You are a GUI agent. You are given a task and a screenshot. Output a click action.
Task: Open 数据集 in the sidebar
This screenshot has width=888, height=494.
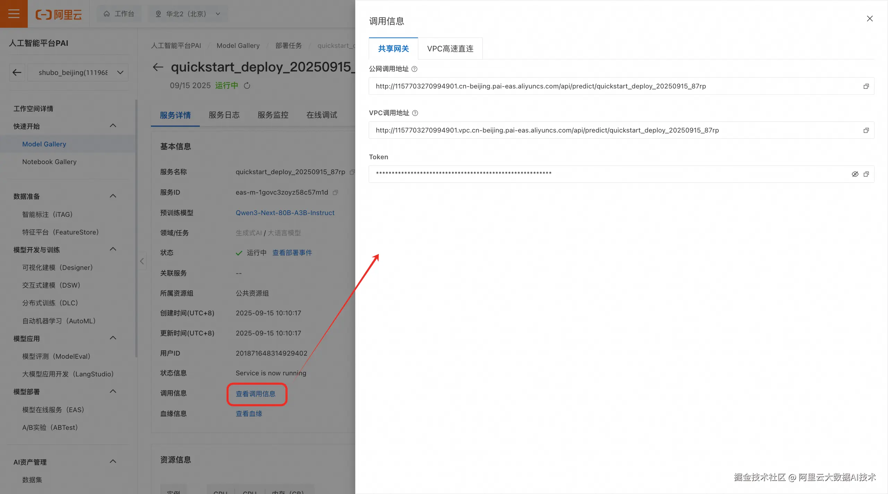point(32,480)
